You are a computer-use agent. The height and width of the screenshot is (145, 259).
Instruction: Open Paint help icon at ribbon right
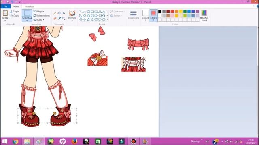(258, 6)
